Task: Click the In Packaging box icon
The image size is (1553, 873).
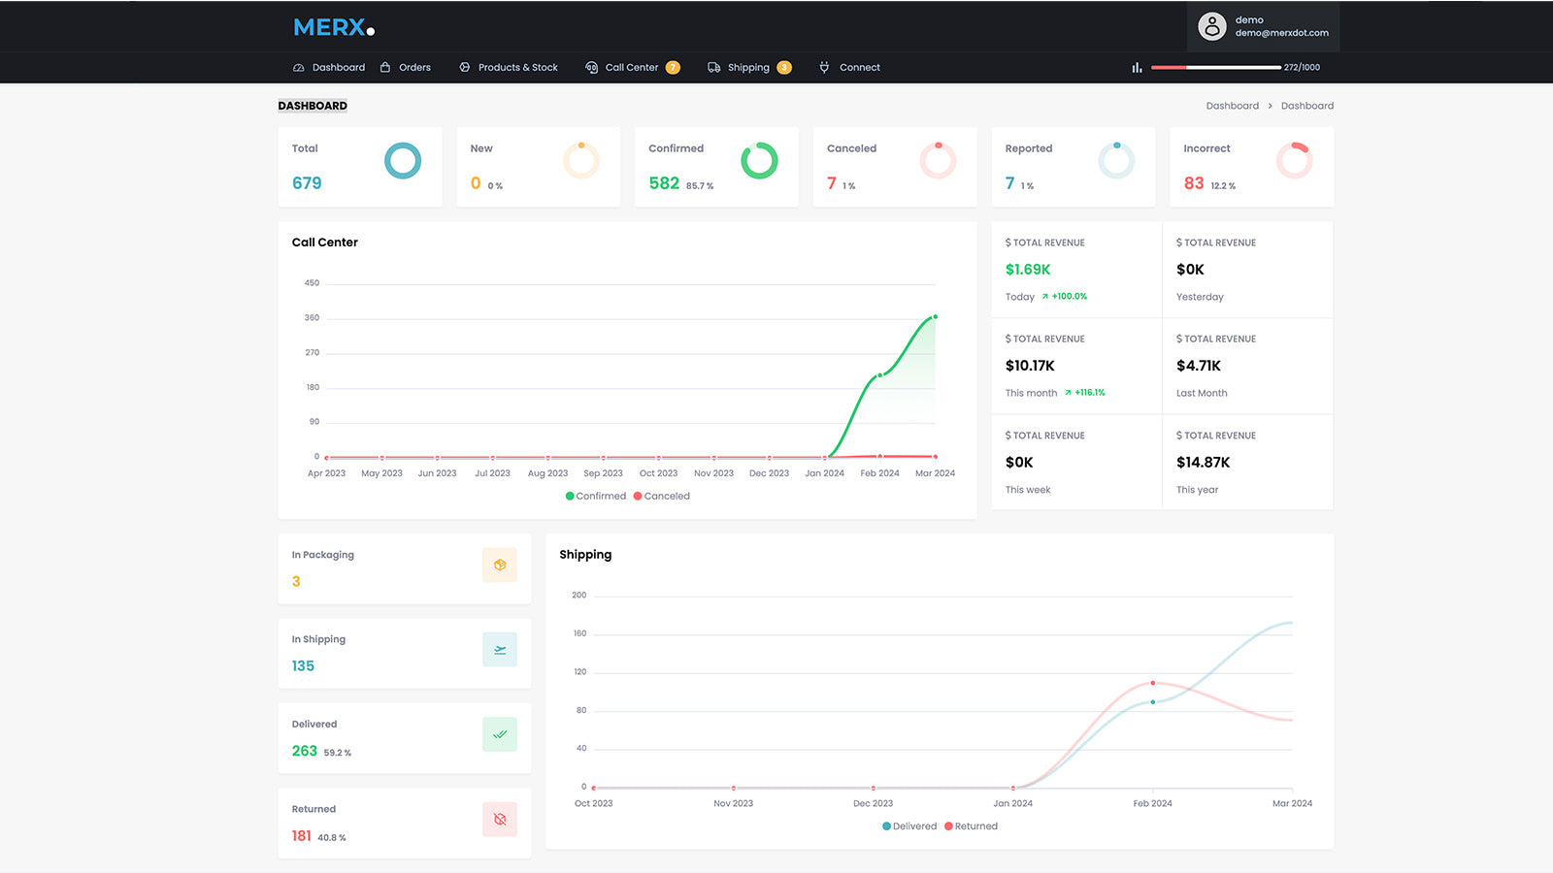Action: 500,565
